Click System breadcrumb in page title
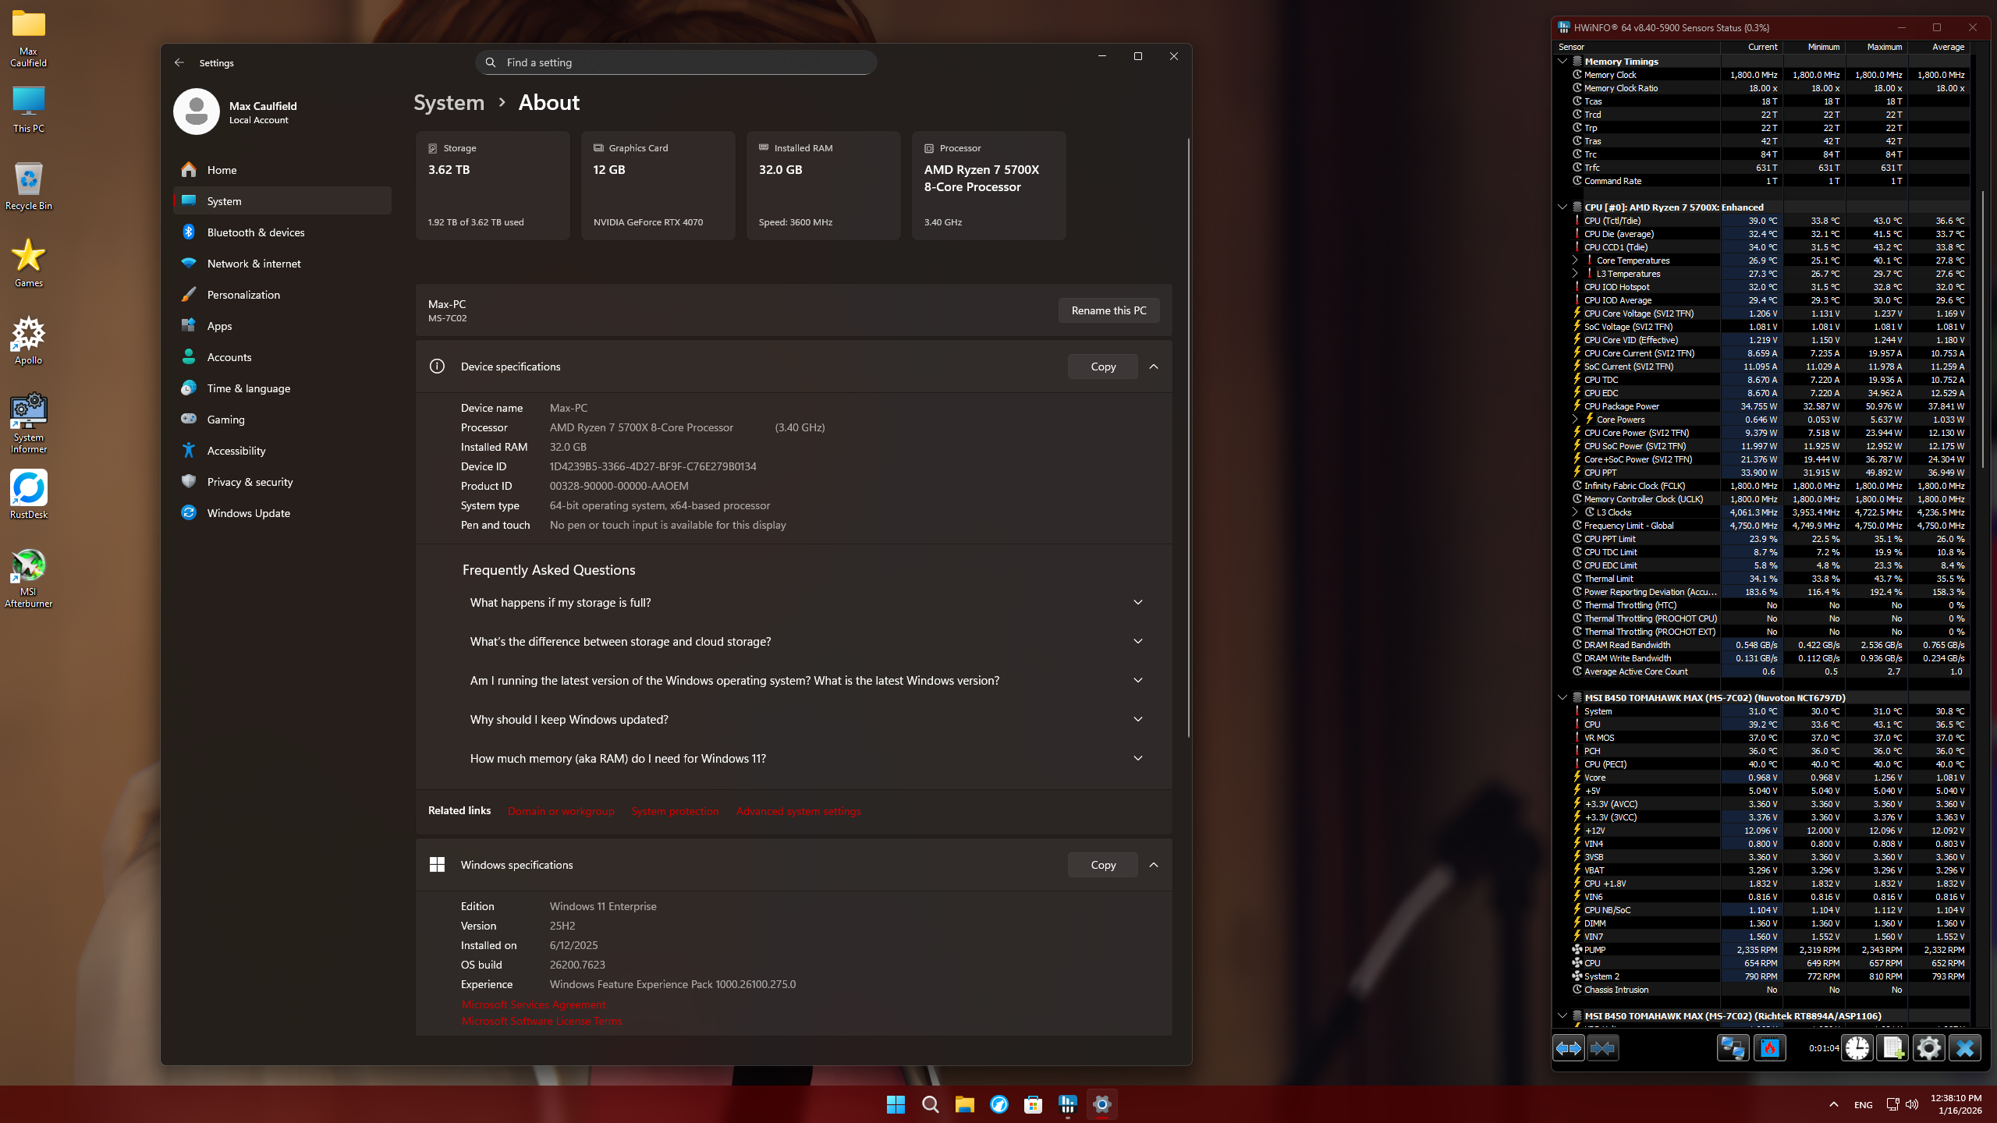The image size is (1997, 1123). pyautogui.click(x=449, y=102)
